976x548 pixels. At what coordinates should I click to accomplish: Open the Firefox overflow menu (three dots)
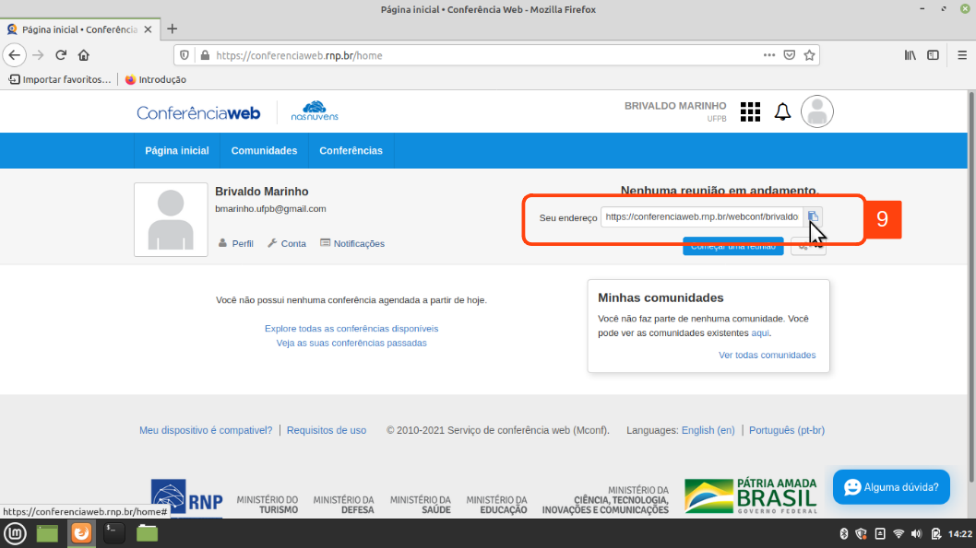768,55
